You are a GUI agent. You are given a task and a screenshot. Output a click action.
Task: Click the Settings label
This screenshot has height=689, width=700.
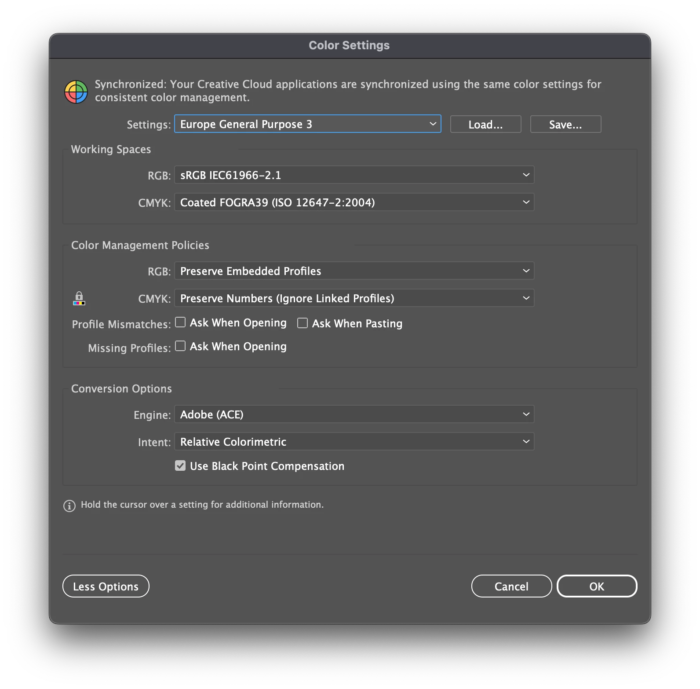pyautogui.click(x=149, y=125)
